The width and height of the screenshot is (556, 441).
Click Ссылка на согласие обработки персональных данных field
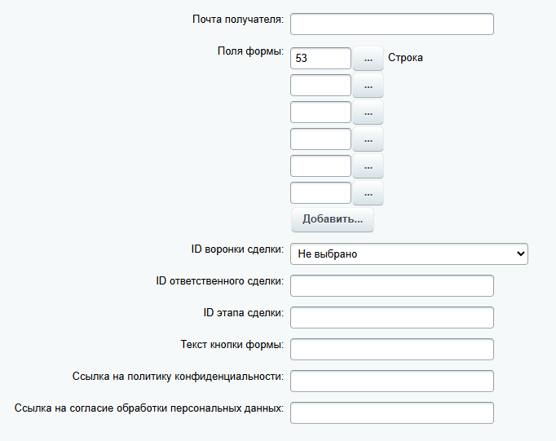pyautogui.click(x=391, y=412)
